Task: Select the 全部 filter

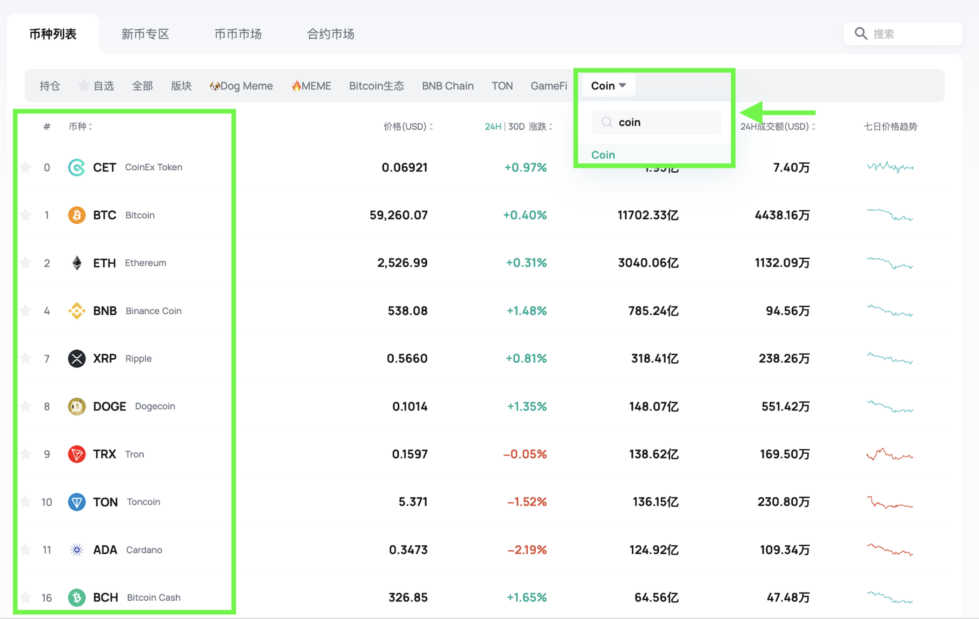Action: (142, 86)
